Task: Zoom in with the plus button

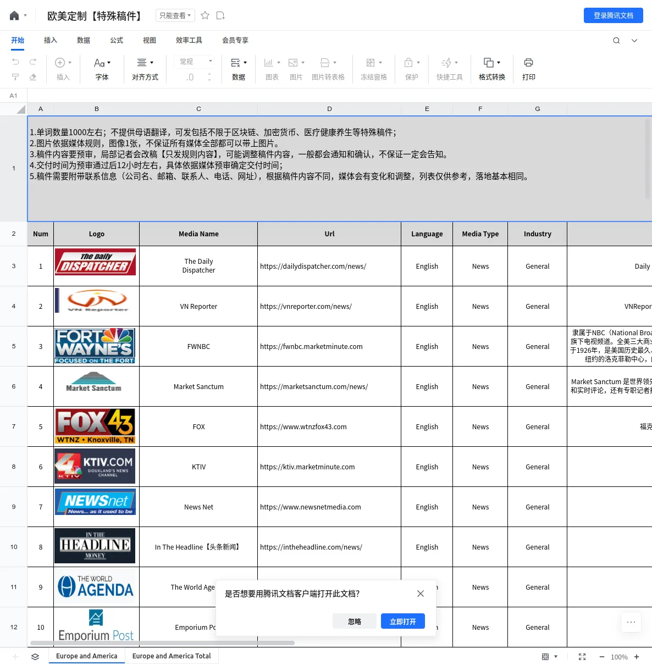Action: tap(637, 657)
